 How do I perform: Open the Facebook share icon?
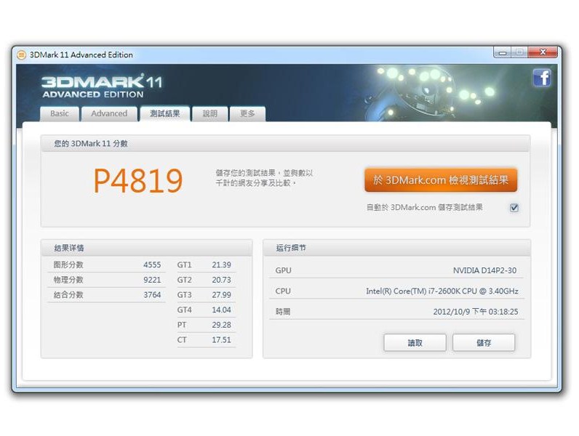click(542, 78)
